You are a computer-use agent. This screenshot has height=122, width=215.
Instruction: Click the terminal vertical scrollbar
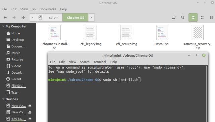pyautogui.click(x=206, y=94)
